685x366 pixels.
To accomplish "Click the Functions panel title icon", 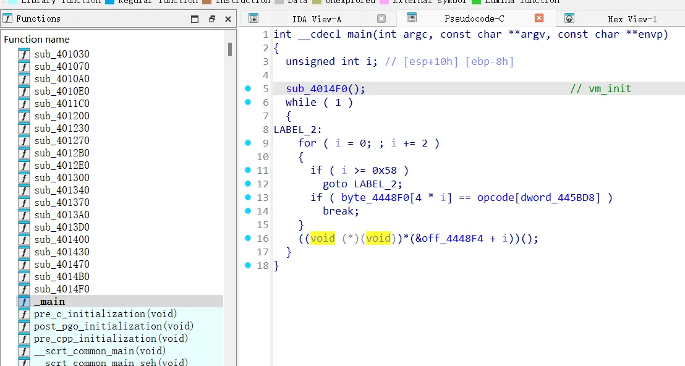I will tap(8, 19).
